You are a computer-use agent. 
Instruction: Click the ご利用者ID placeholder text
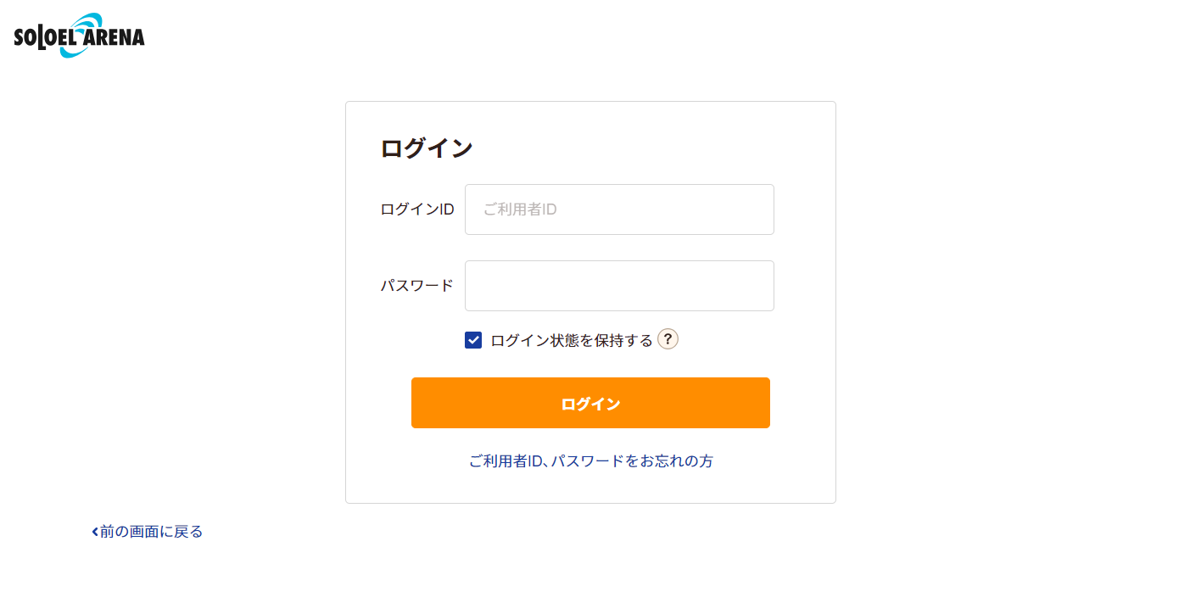520,209
